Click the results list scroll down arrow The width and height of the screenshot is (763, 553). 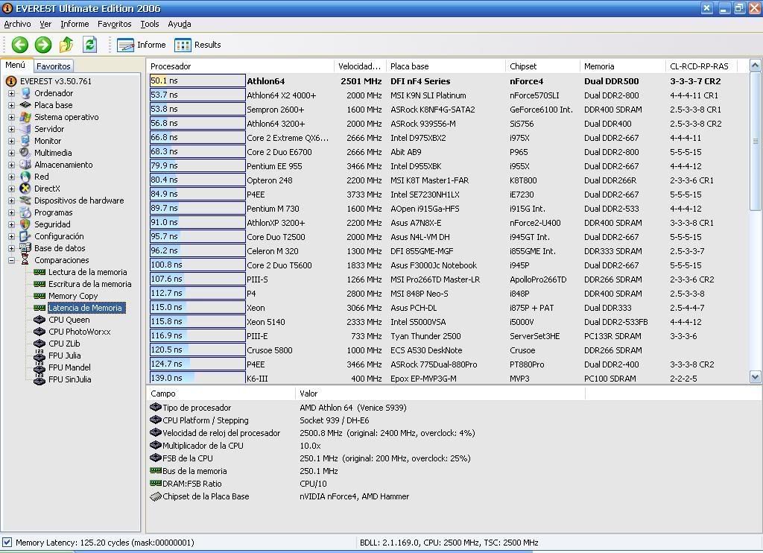(755, 377)
